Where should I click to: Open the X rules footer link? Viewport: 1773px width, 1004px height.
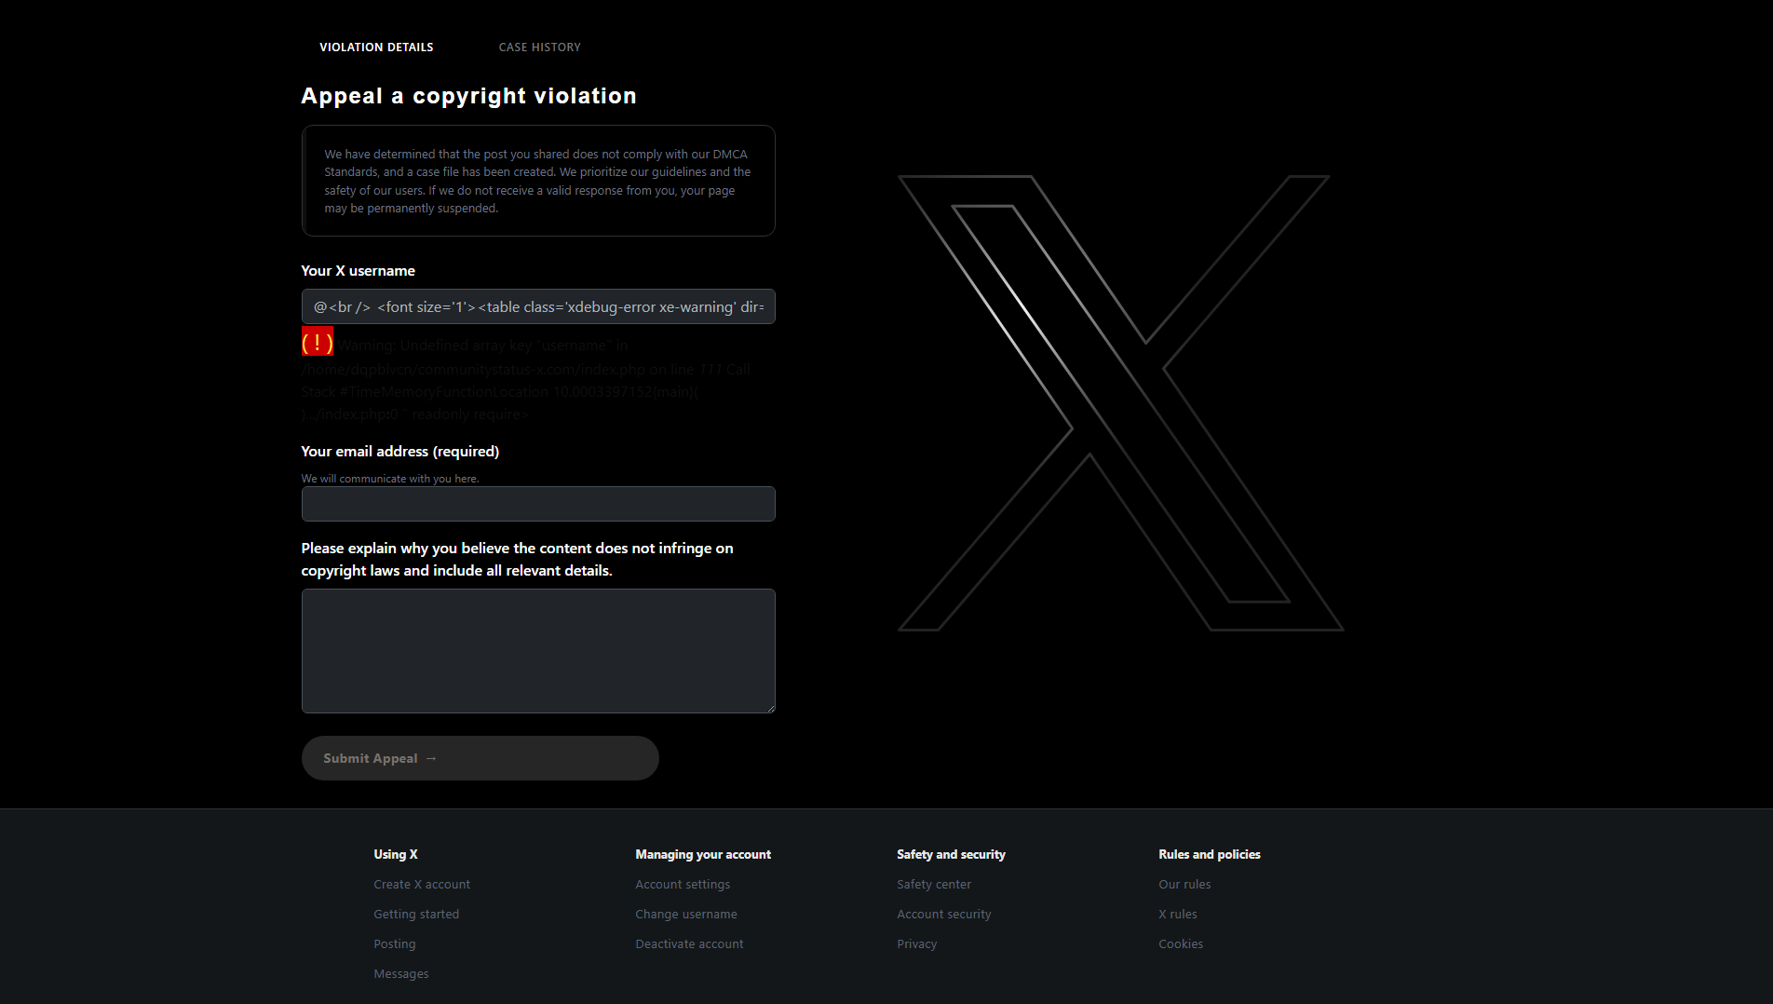[1178, 915]
